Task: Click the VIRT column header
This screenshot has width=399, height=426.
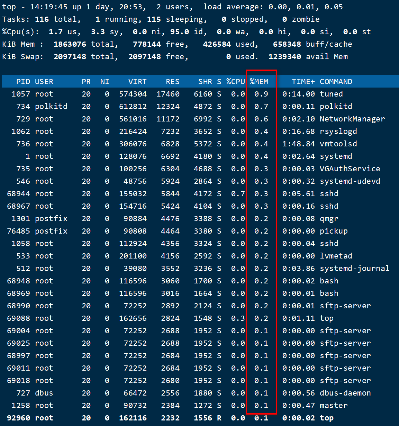Action: (137, 81)
